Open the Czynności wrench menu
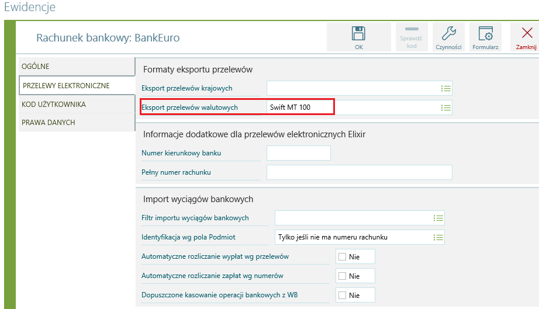539x309 pixels. (x=448, y=37)
